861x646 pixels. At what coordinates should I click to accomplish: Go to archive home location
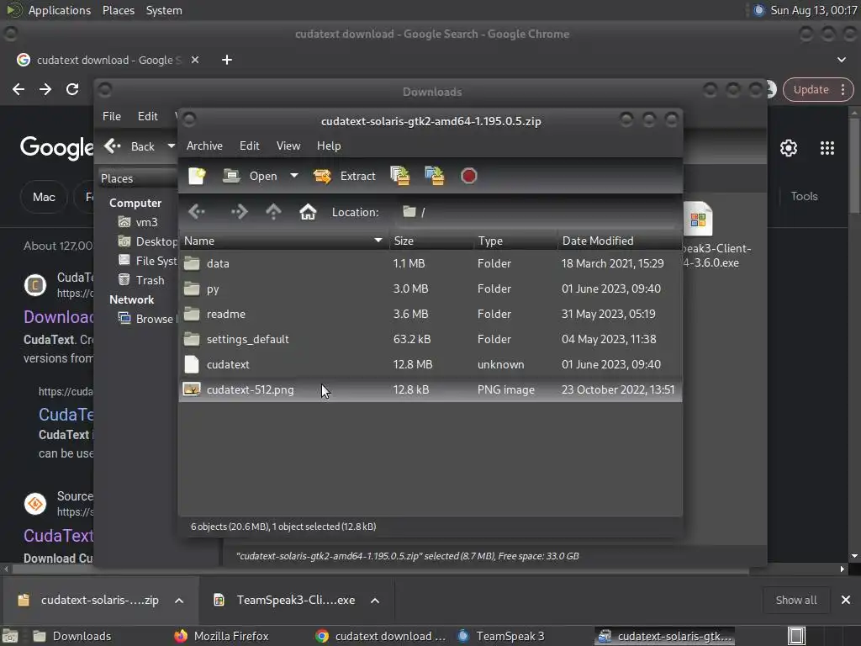click(x=308, y=211)
